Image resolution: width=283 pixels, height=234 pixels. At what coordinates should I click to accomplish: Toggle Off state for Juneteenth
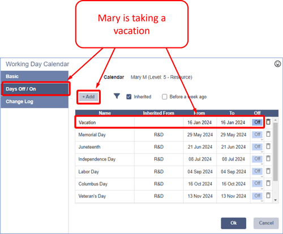258,146
